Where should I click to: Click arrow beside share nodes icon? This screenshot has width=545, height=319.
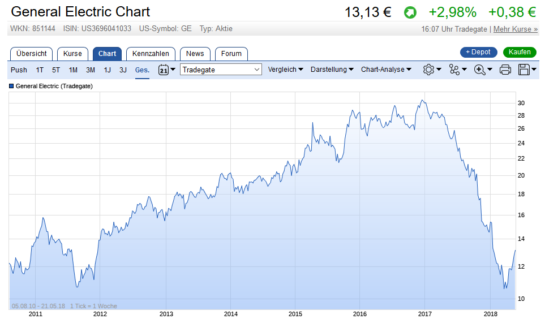464,70
